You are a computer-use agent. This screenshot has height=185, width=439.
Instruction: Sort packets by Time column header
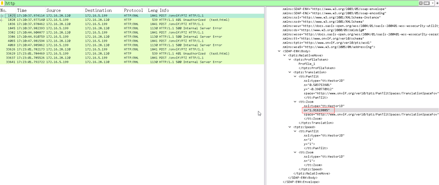coord(22,10)
